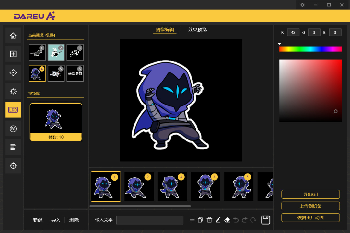Open the crosshair target sidebar icon
Image resolution: width=350 pixels, height=233 pixels.
click(x=13, y=166)
